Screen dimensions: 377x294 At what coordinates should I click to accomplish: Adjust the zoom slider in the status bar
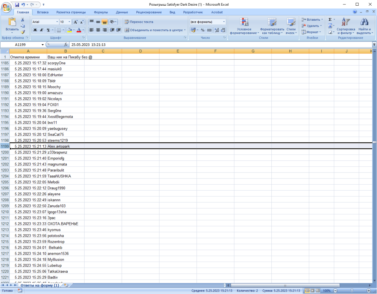pyautogui.click(x=352, y=291)
